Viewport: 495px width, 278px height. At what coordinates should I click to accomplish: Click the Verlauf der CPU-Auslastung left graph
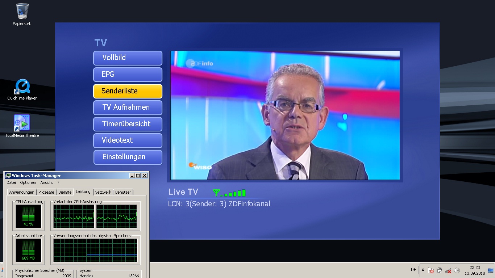coord(74,216)
